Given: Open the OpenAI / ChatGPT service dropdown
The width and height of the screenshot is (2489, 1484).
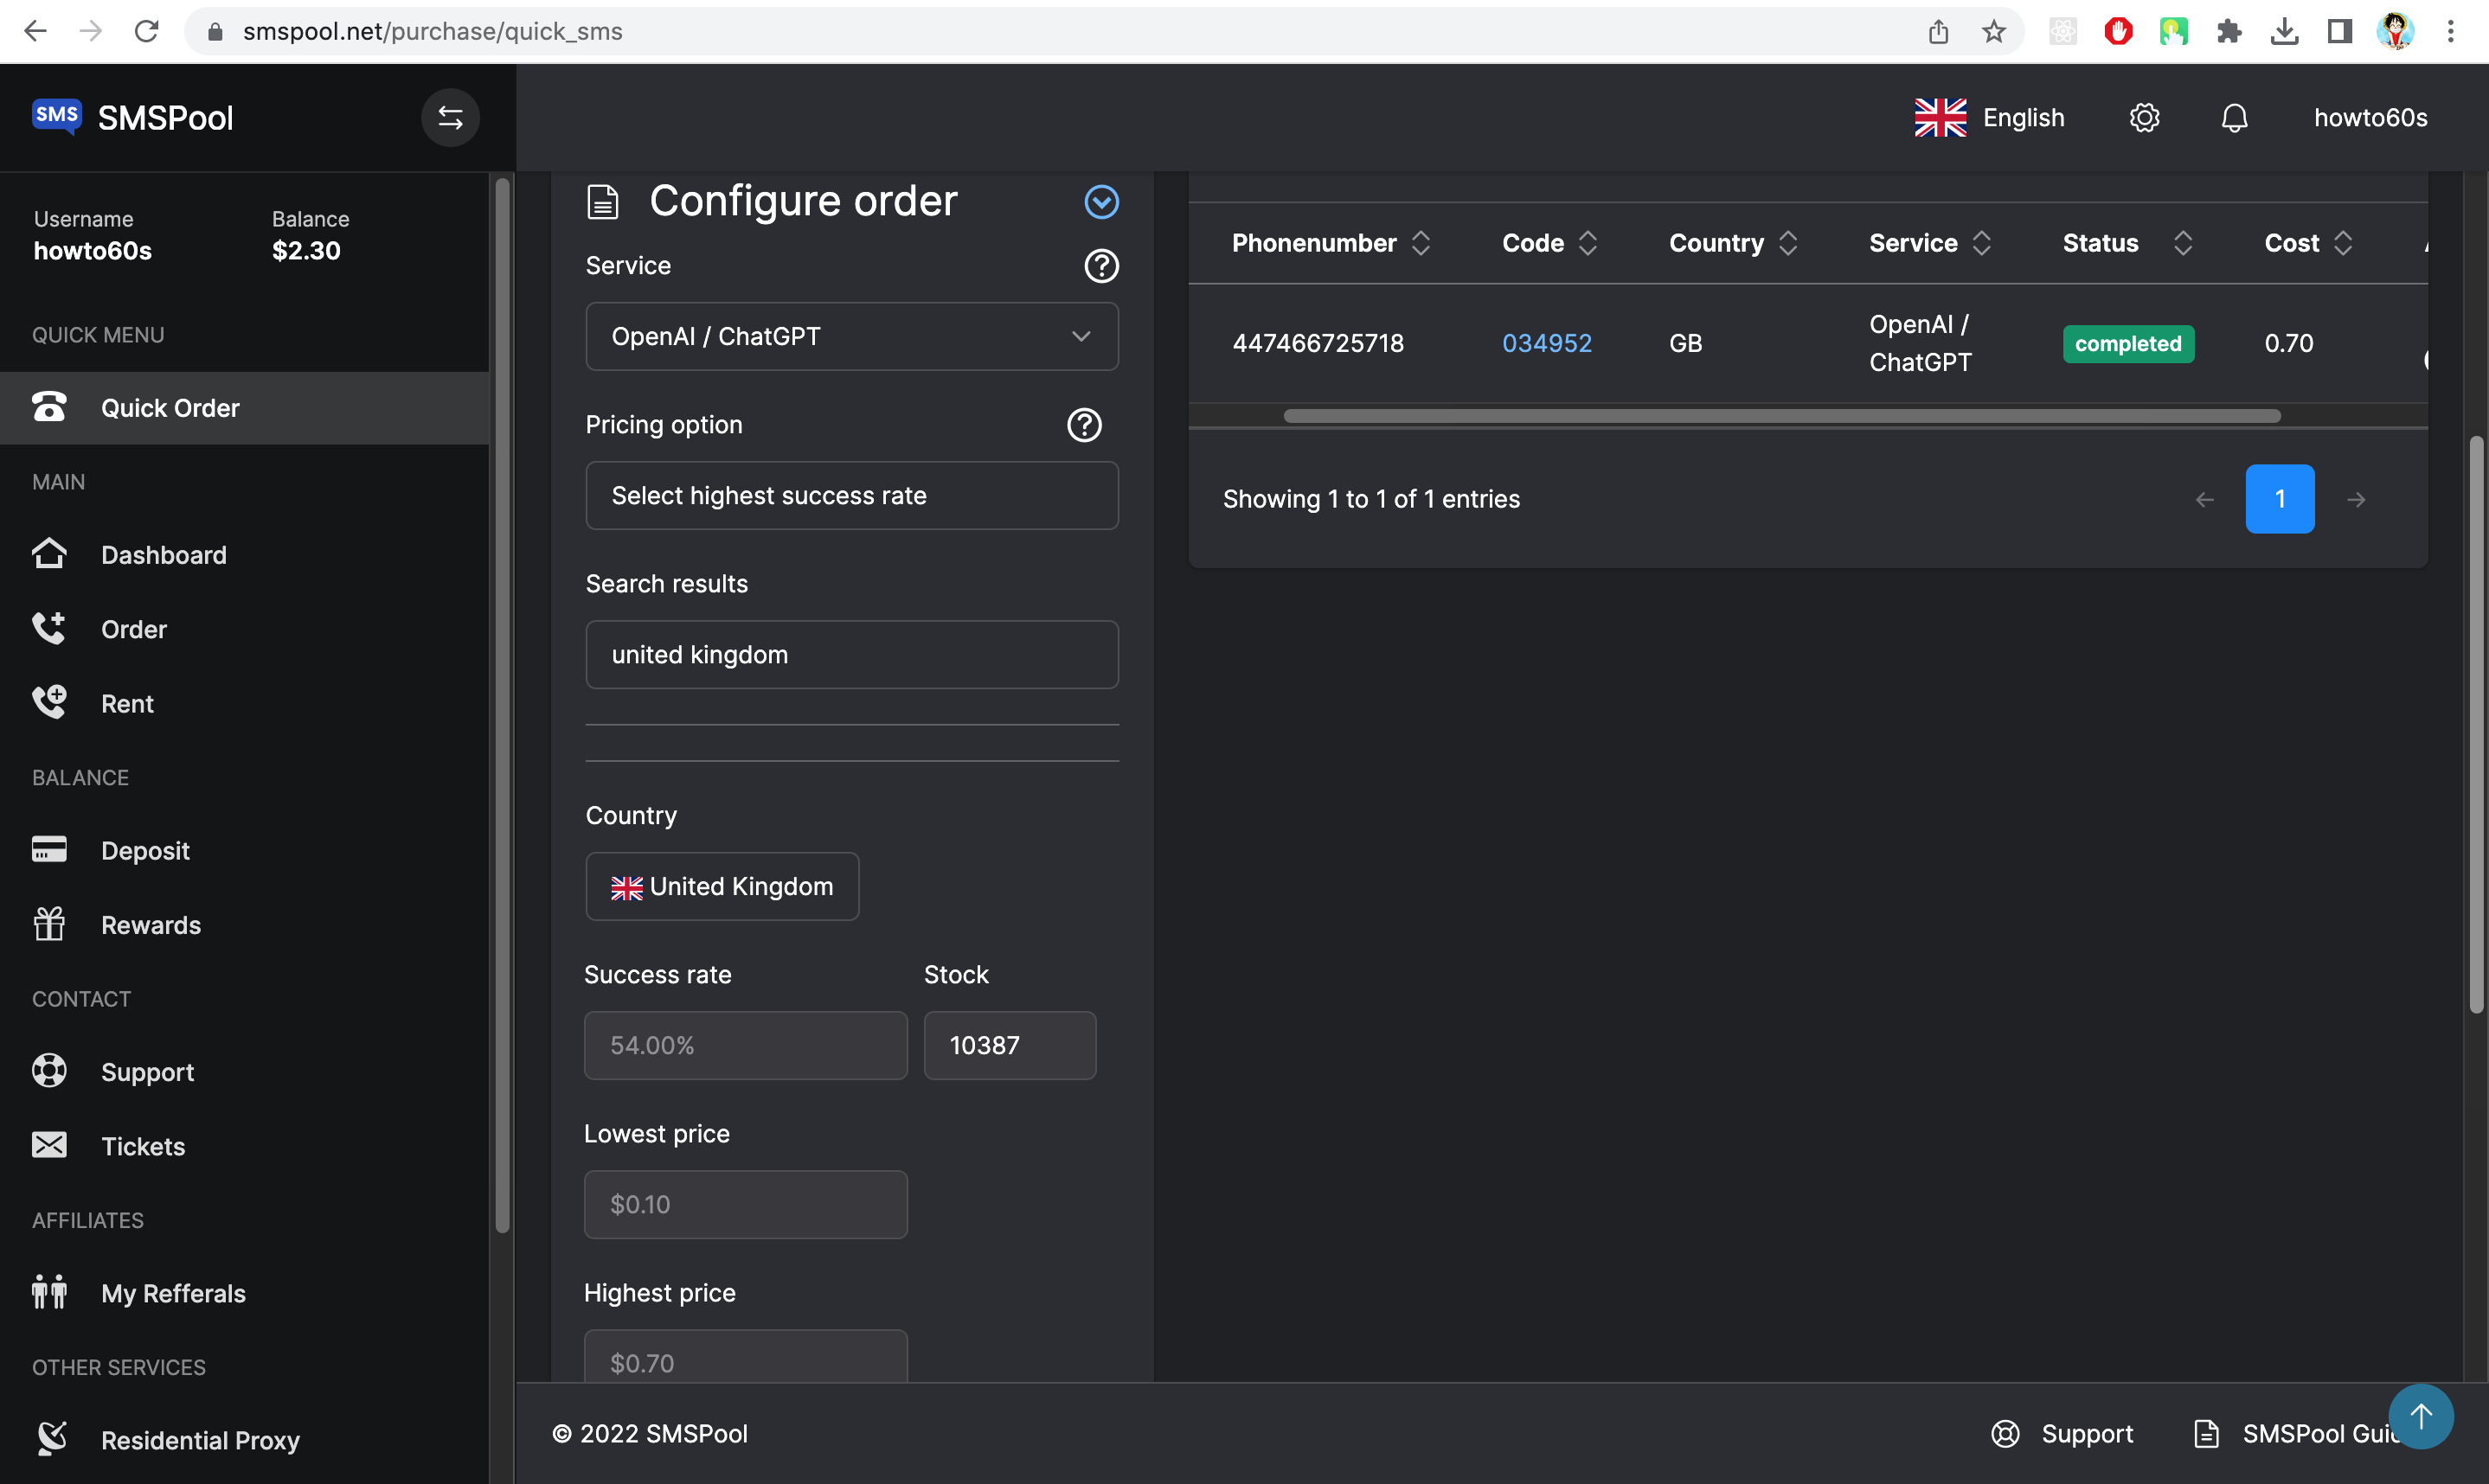Looking at the screenshot, I should tap(851, 336).
